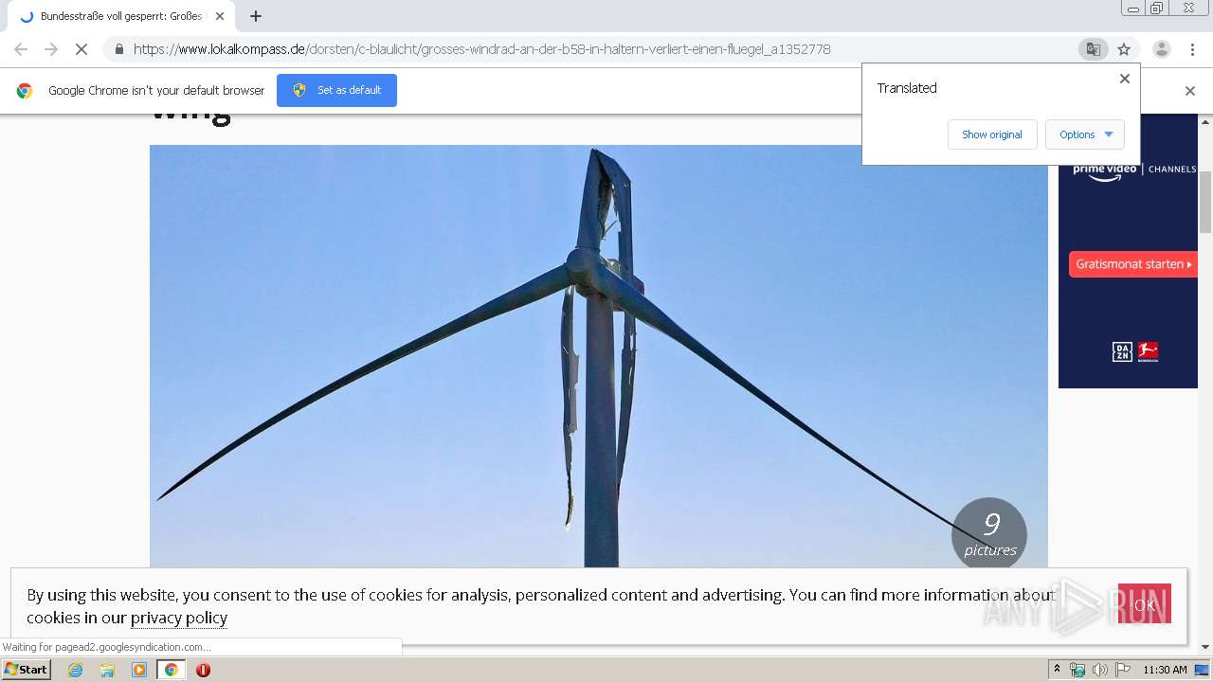Click the forward navigation arrow
The image size is (1213, 682).
pos(51,49)
